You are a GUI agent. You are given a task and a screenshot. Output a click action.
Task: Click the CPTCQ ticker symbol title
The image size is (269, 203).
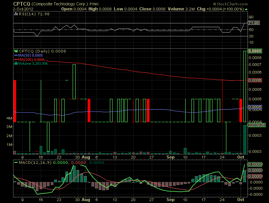(x=22, y=4)
